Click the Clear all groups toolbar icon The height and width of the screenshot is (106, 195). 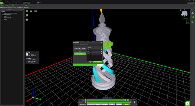tap(13, 5)
